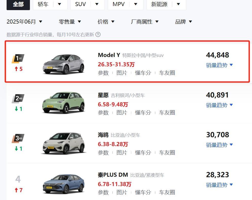Viewport: 252px width, 200px height.
Task: Expand 销量趋势 for Model Y
Action: pyautogui.click(x=219, y=65)
